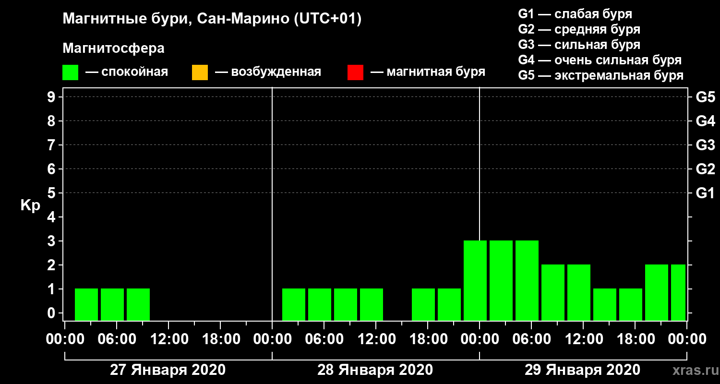The width and height of the screenshot is (720, 384).
Task: Click the '12:00' time label of 27 Января
Action: pos(168,339)
